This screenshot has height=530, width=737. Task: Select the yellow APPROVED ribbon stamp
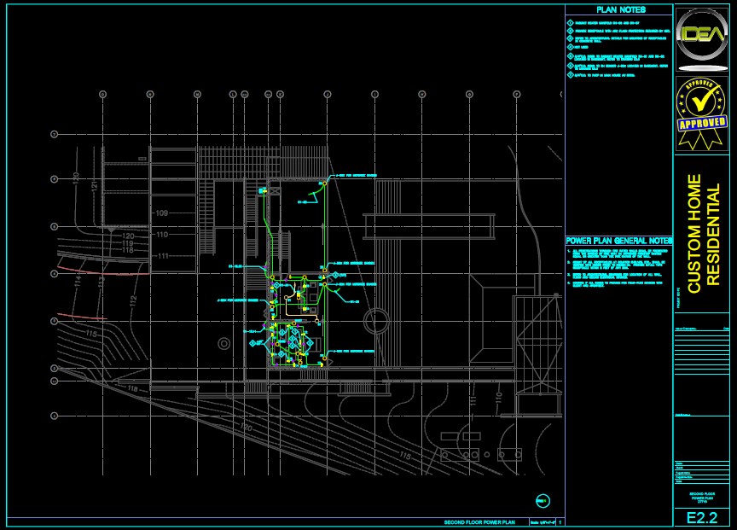coord(702,114)
